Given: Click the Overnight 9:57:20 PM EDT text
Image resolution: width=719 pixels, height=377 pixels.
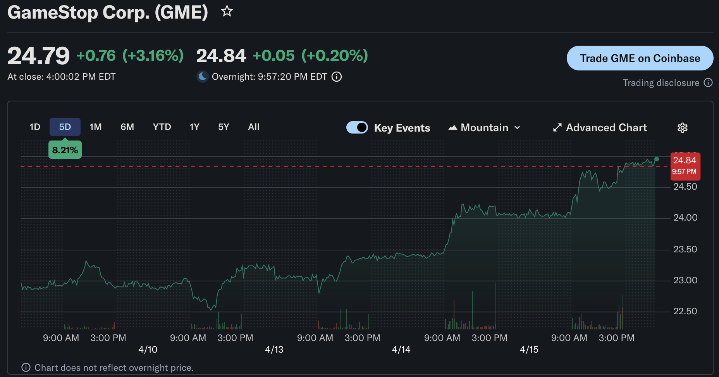Looking at the screenshot, I should [x=269, y=77].
